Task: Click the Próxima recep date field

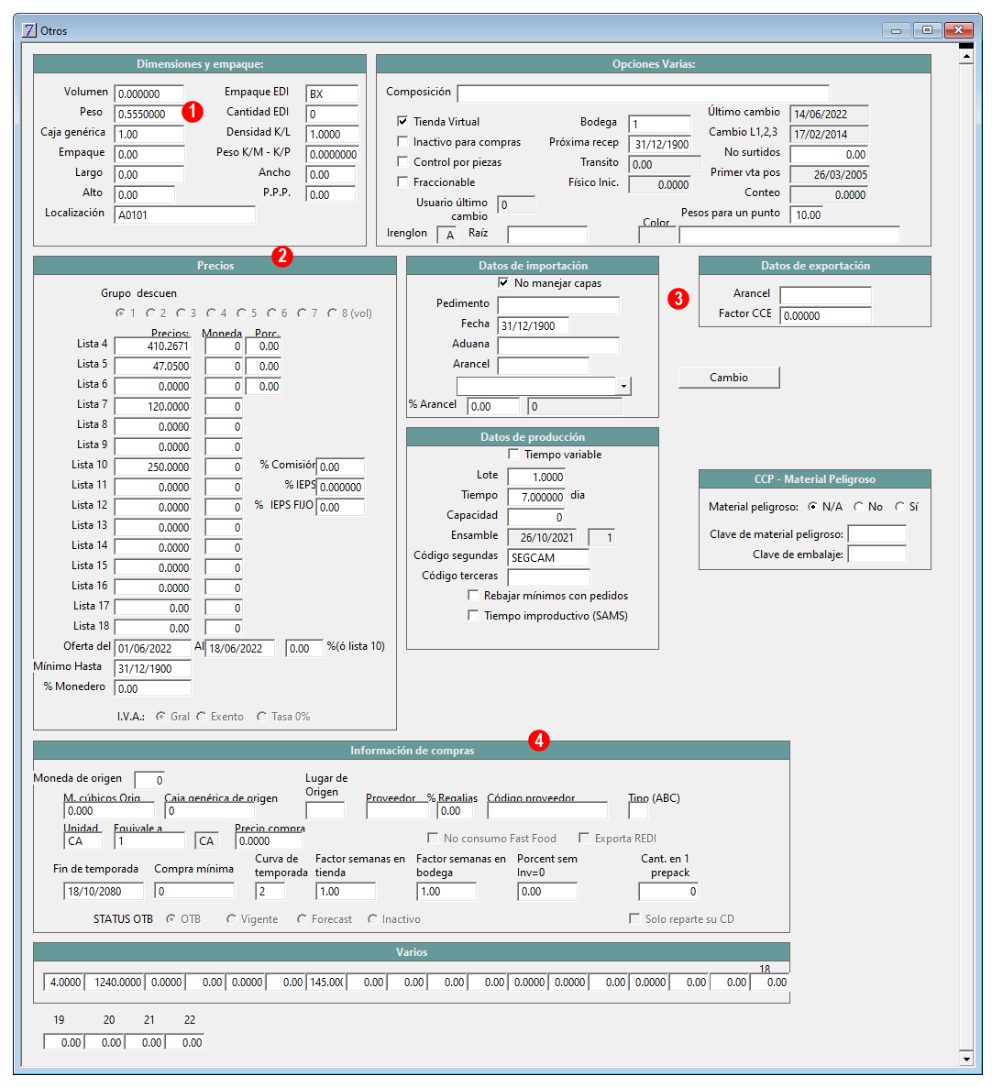Action: [x=659, y=144]
